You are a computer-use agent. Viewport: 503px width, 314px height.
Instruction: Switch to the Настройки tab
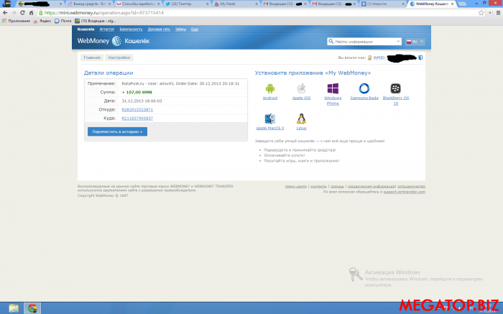click(x=119, y=57)
